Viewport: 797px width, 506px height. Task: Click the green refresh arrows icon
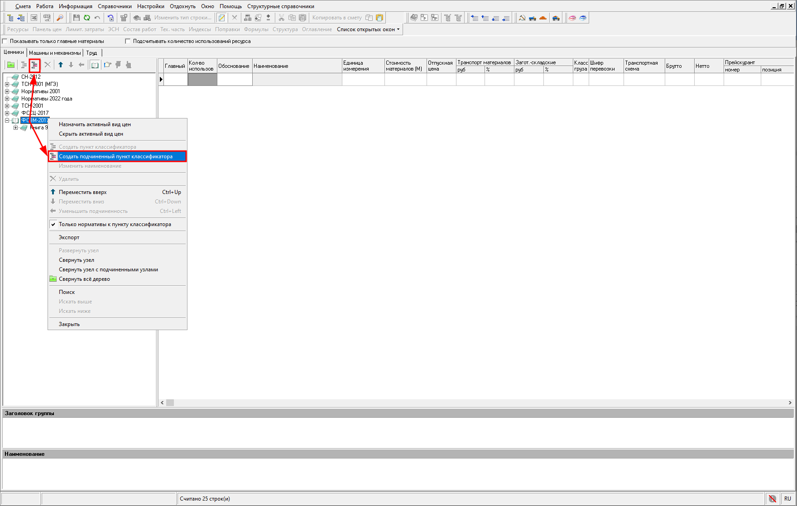point(86,18)
